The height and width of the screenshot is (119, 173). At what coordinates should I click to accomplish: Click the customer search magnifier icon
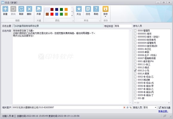(x=130, y=107)
